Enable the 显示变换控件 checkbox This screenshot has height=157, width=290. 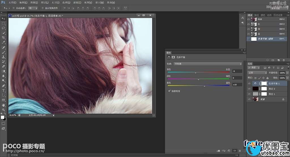pos(42,8)
